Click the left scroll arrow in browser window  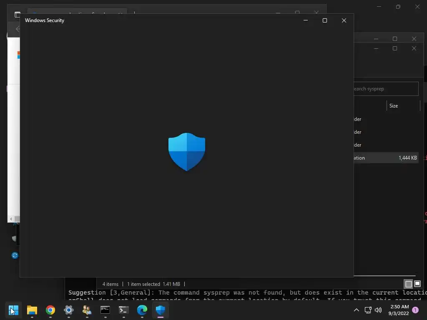11,219
